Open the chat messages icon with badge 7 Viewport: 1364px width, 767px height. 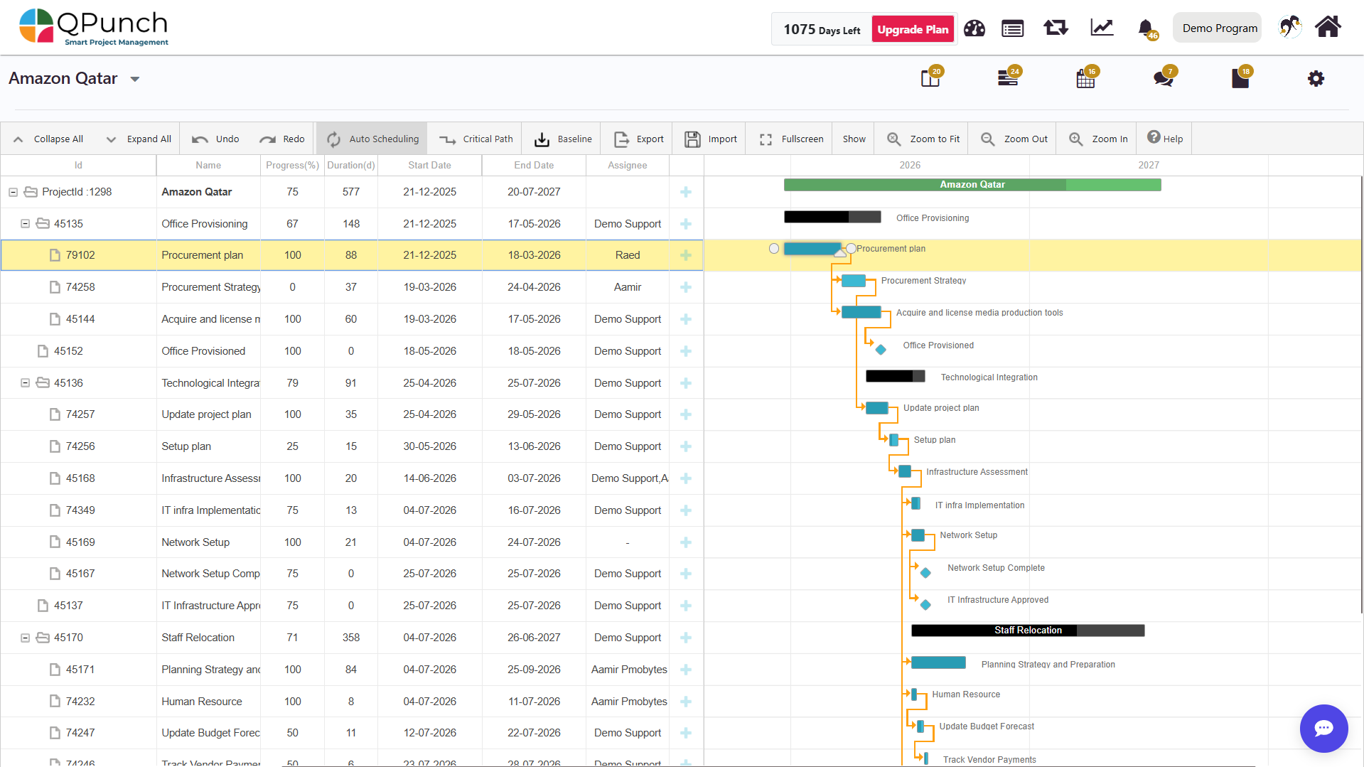(1163, 78)
